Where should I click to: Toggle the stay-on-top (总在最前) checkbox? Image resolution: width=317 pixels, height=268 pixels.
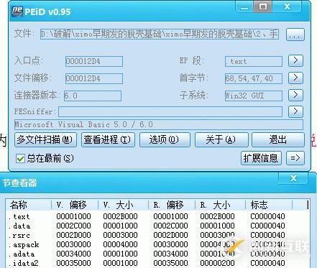20,158
